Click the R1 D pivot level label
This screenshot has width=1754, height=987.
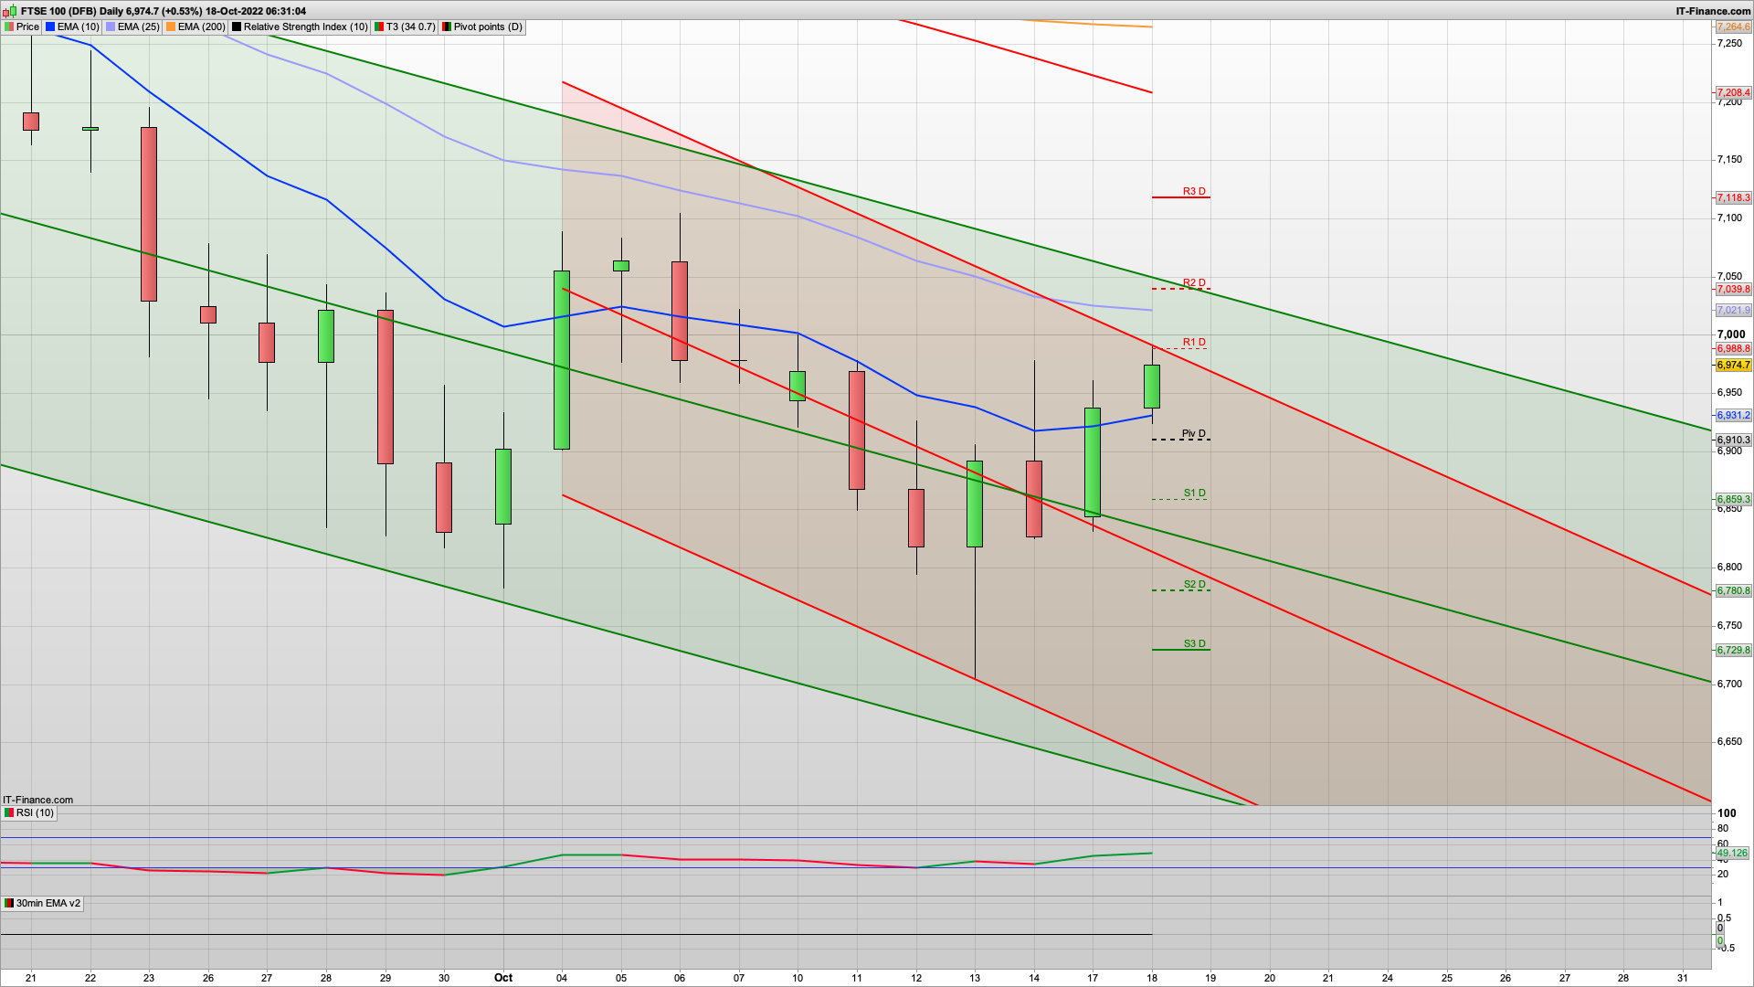(1194, 342)
